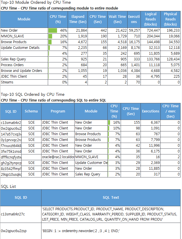
Task: Click SQL ID 0y1prvxqc2ra
Action: [x=11, y=140]
